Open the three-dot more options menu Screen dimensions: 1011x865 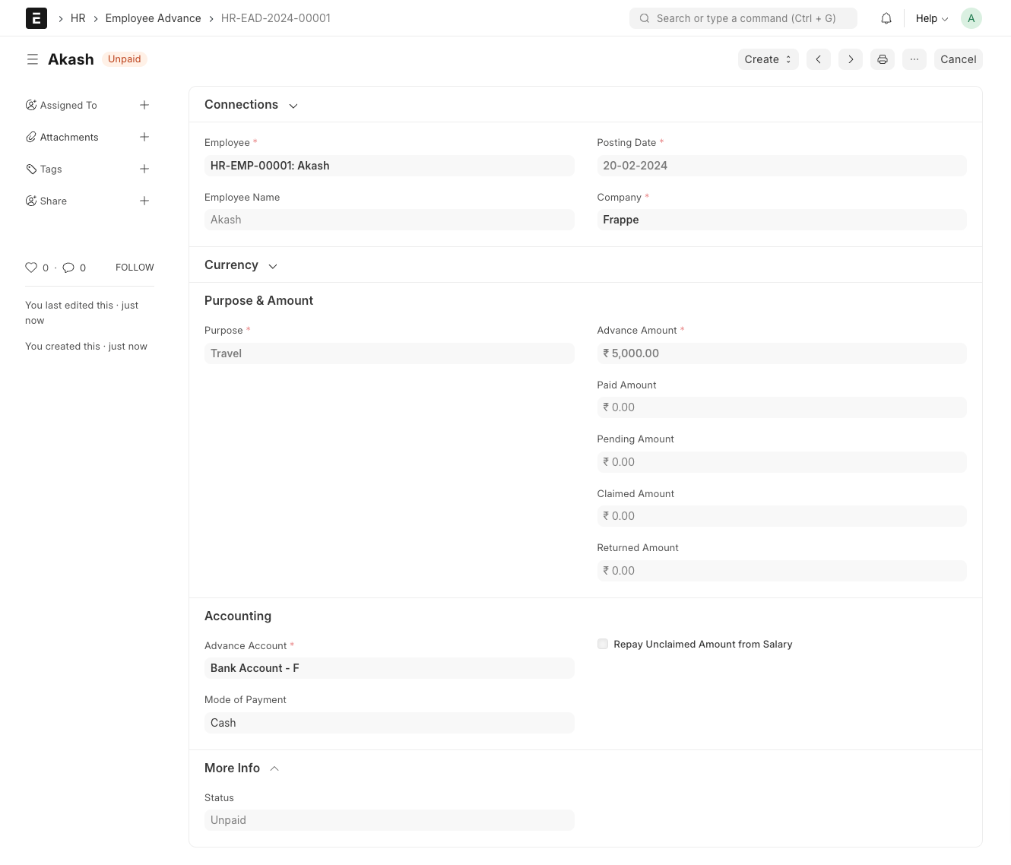(x=914, y=59)
